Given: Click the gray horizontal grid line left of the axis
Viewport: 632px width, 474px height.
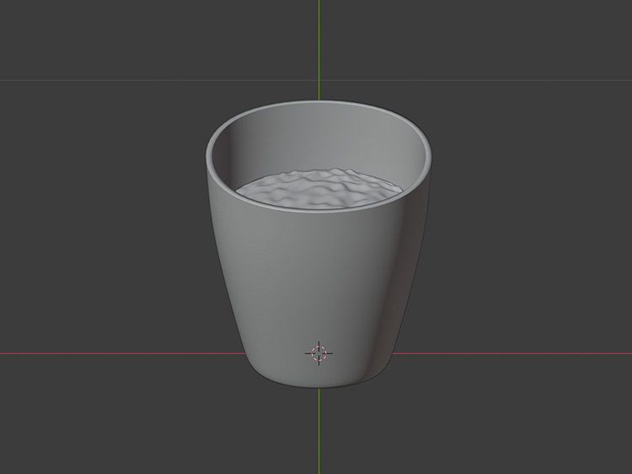Looking at the screenshot, I should [126, 81].
